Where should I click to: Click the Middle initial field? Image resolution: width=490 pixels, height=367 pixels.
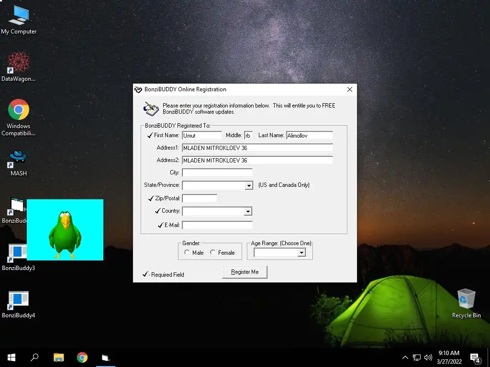click(x=248, y=135)
